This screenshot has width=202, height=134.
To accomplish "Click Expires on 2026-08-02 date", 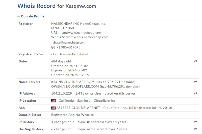I will point(69,70).
